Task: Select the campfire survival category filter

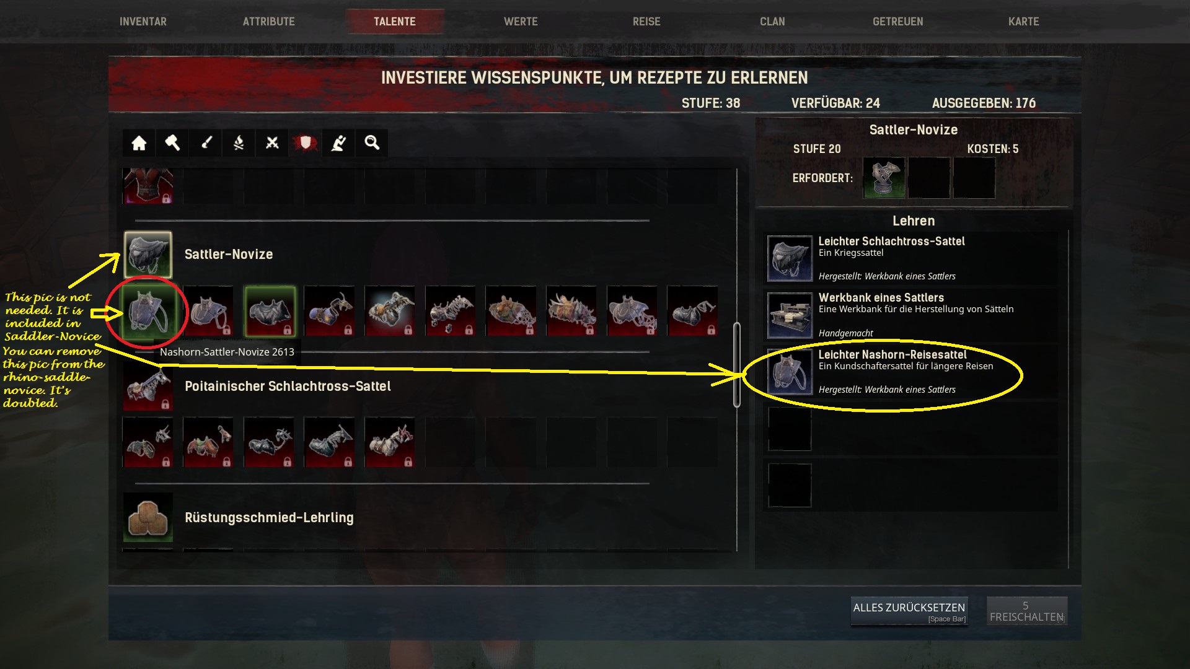Action: 239,143
